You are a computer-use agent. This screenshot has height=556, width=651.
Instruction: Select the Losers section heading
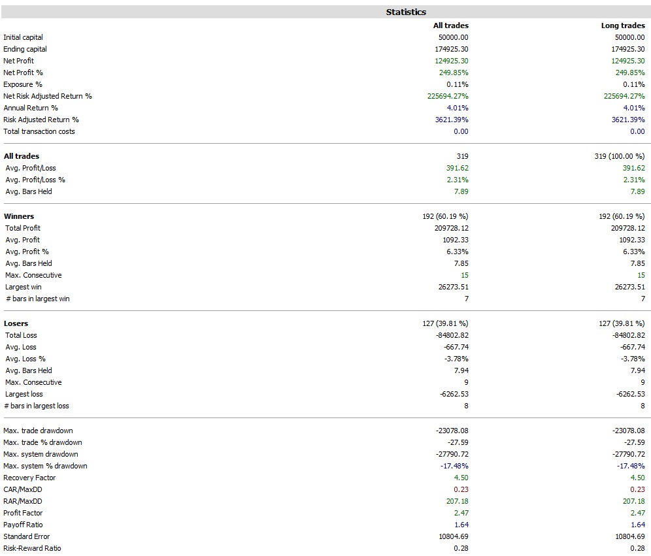tap(16, 323)
